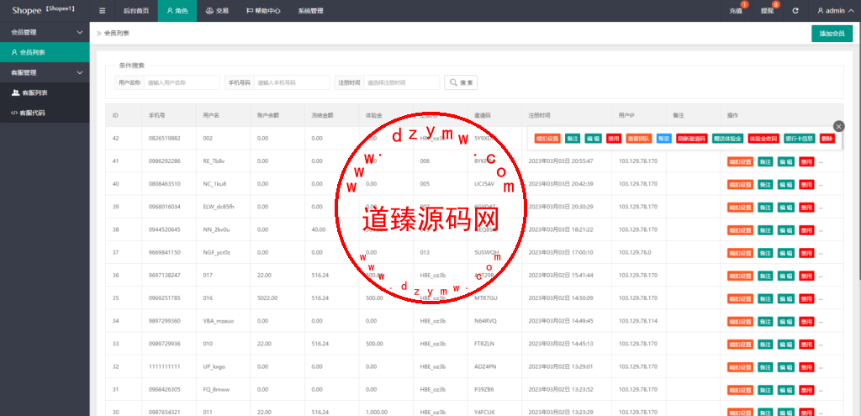Click 编辑 in the expanded popup
This screenshot has height=416, width=861.
coord(593,139)
